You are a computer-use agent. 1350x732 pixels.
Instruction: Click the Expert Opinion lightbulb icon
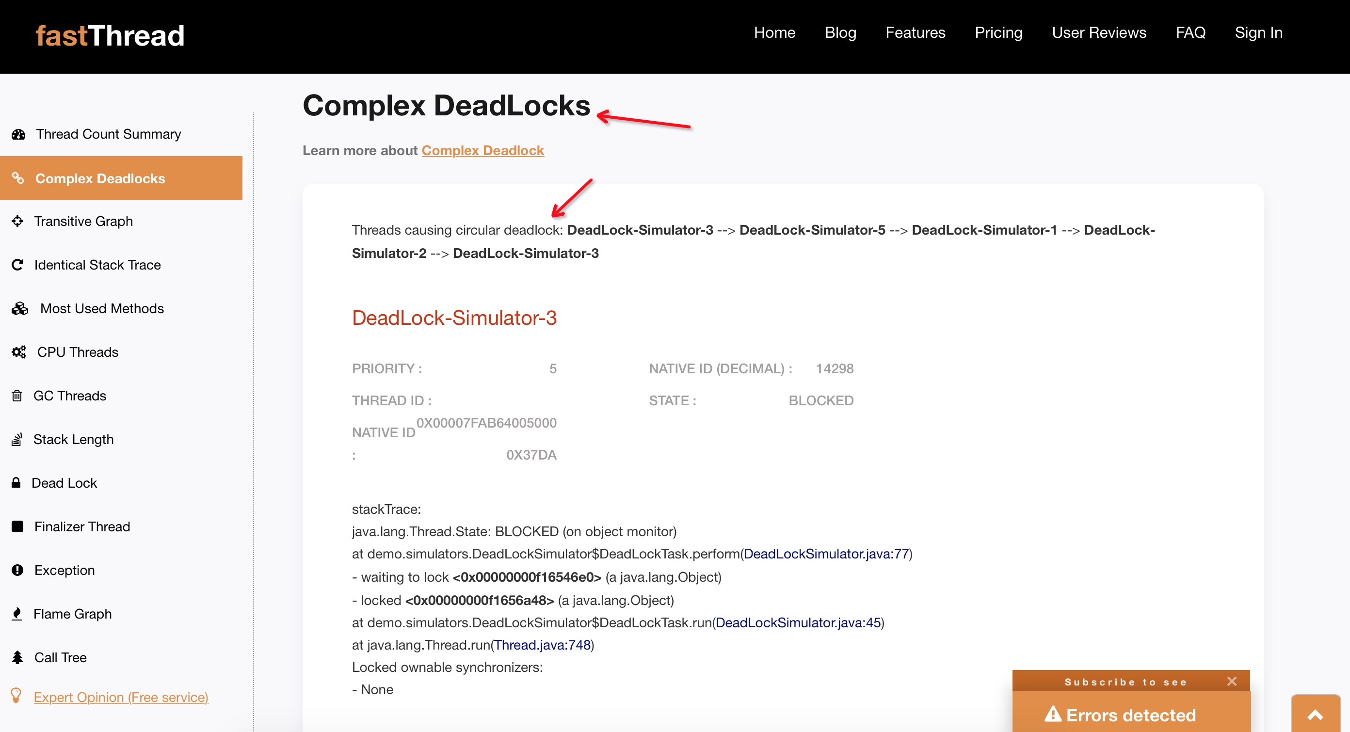(16, 696)
